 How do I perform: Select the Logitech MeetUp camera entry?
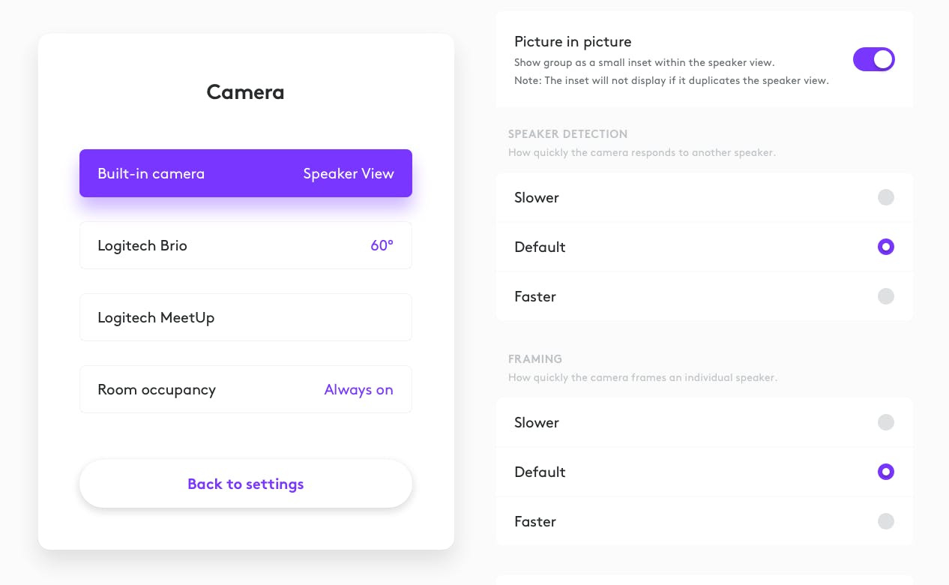click(246, 317)
